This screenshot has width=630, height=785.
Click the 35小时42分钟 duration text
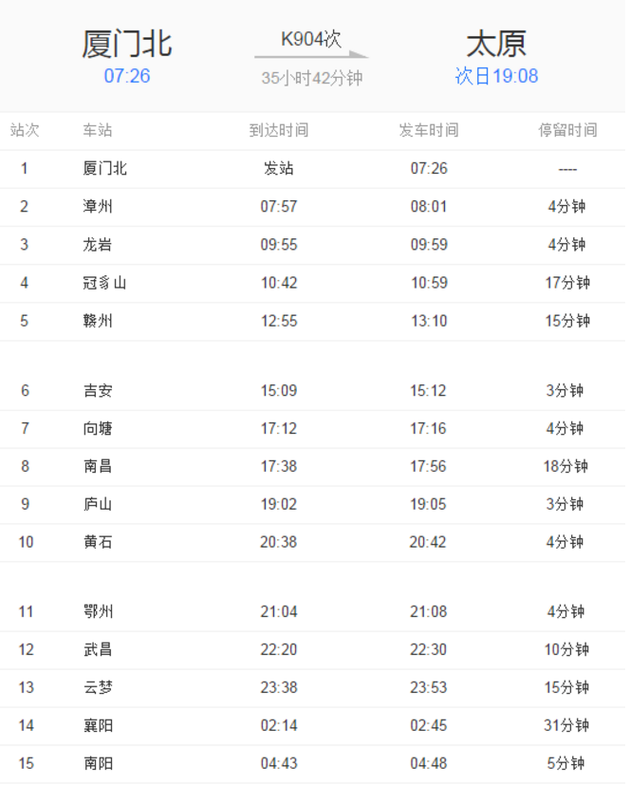click(x=312, y=78)
